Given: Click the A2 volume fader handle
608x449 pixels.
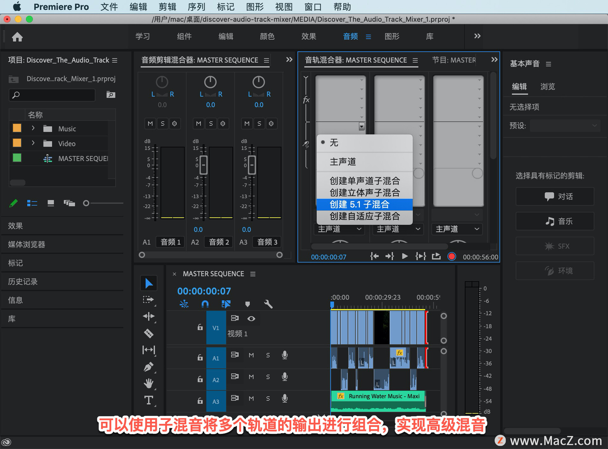Looking at the screenshot, I should 204,165.
